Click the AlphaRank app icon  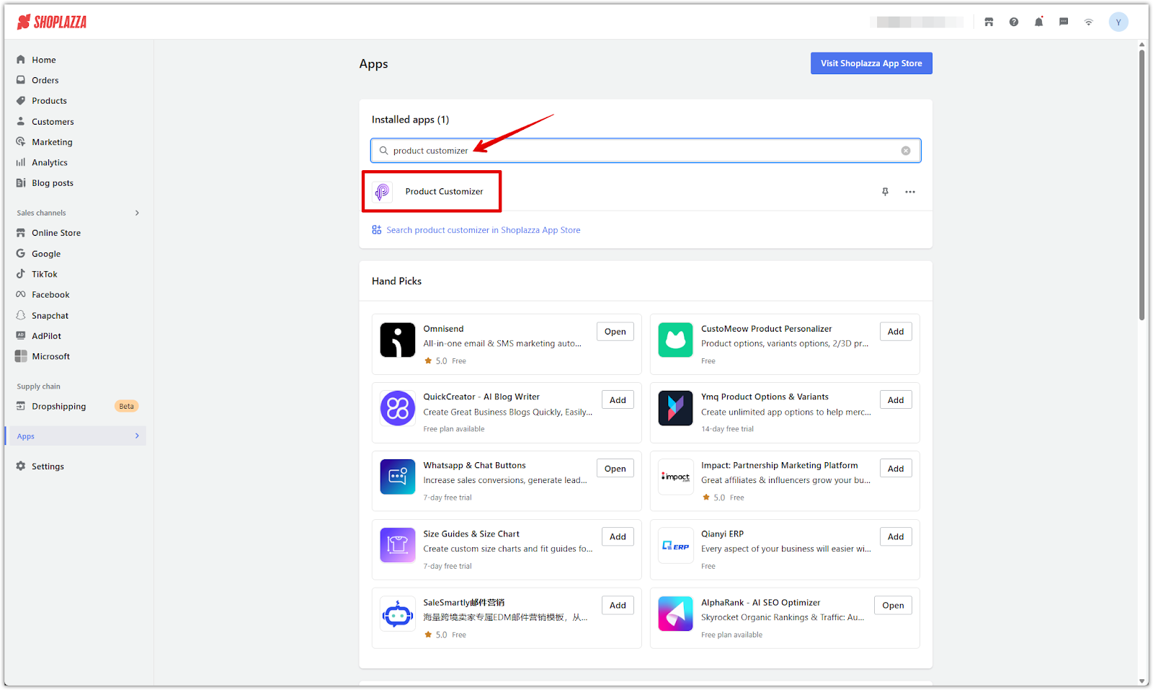pos(675,614)
